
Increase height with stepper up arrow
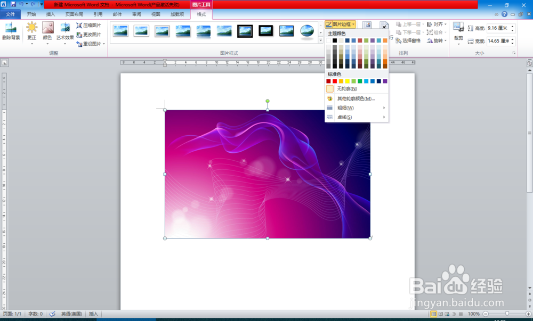(513, 26)
